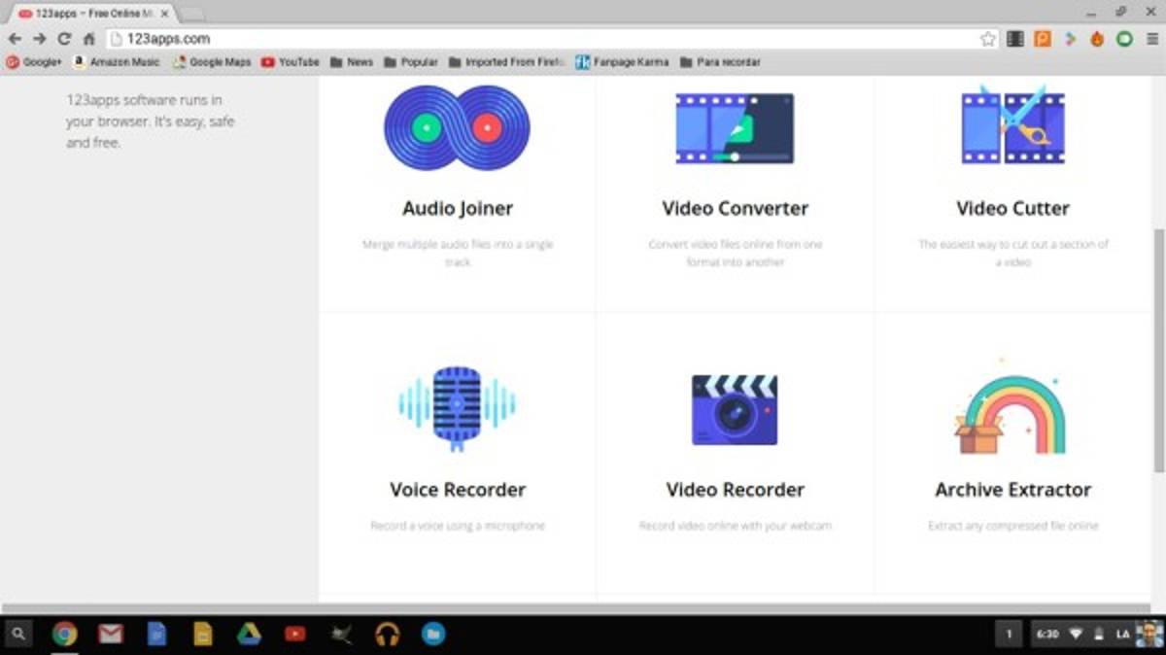Open the Audio Joiner vinyl records icon
This screenshot has height=655, width=1166.
tap(457, 128)
